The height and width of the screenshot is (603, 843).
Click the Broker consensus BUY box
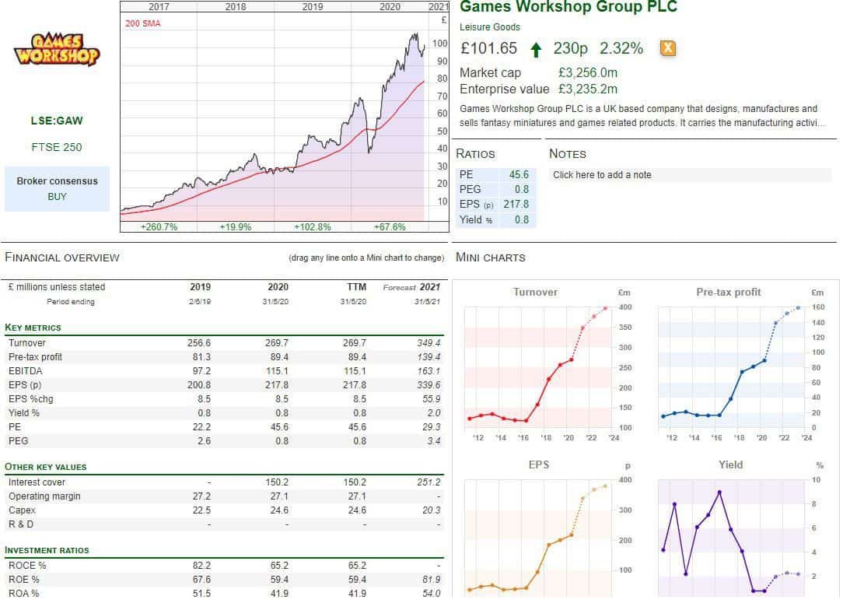tap(57, 189)
